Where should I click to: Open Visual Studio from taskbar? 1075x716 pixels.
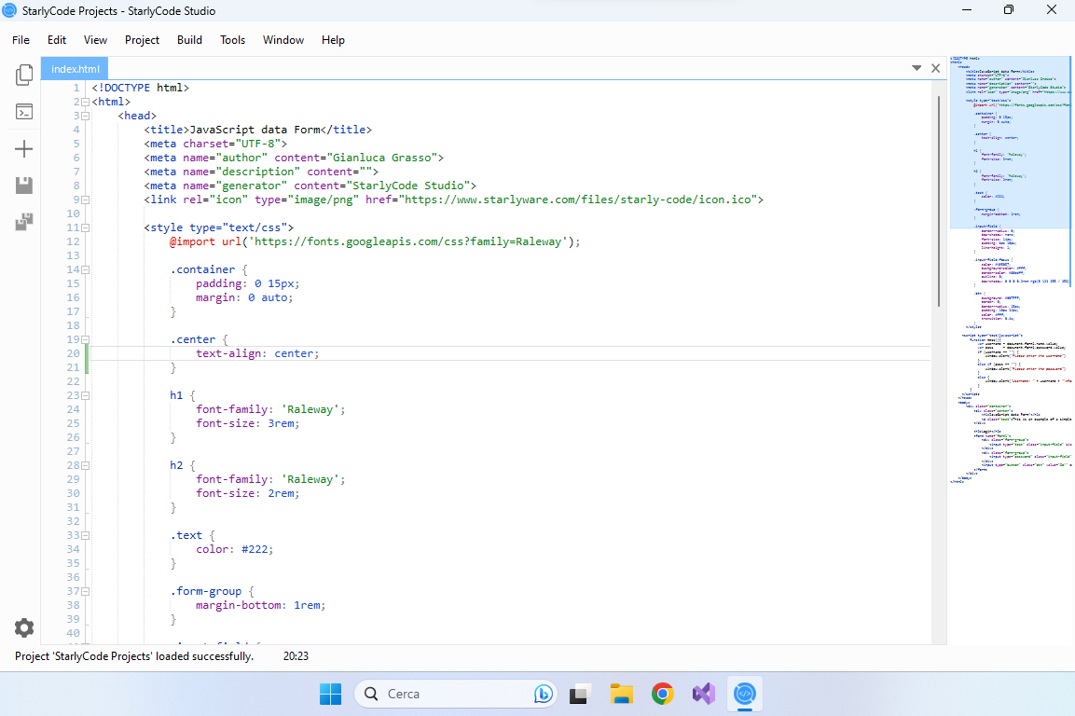tap(704, 694)
